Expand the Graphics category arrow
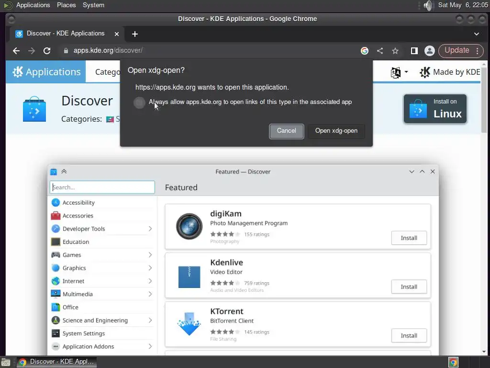Viewport: 490px width, 368px height. (150, 268)
